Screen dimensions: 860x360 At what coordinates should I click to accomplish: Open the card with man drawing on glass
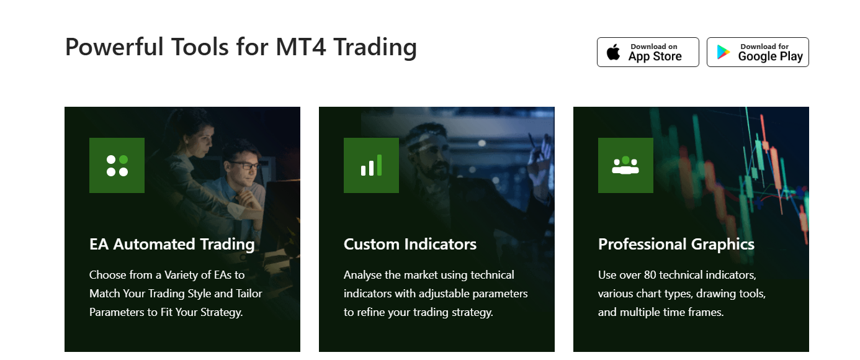pyautogui.click(x=437, y=230)
